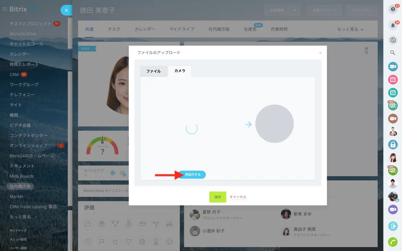
Task: Click the pink calendar icon in right panel
Action: [x=393, y=79]
